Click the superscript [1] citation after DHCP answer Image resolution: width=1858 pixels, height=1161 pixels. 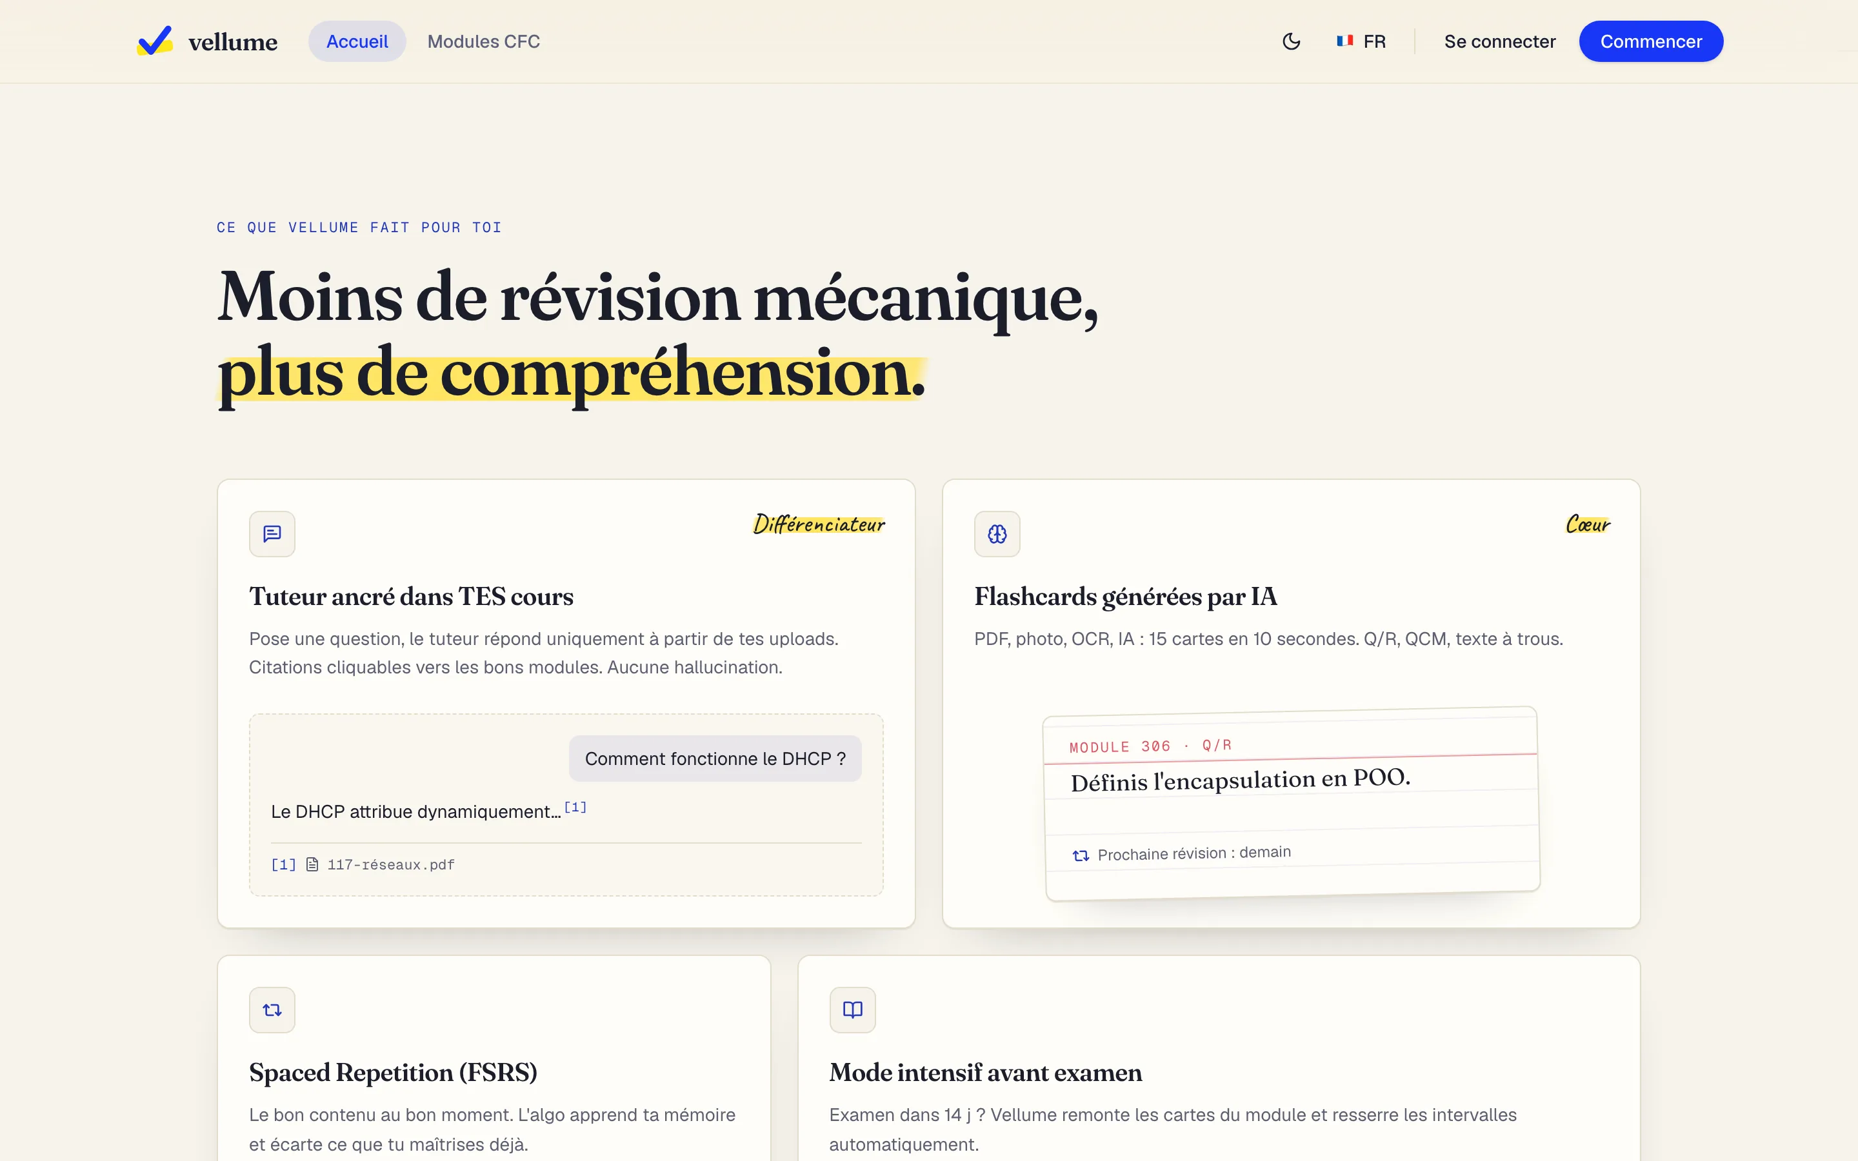[x=575, y=807]
